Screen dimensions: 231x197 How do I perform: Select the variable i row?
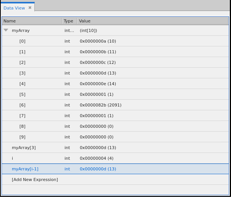coord(13,158)
